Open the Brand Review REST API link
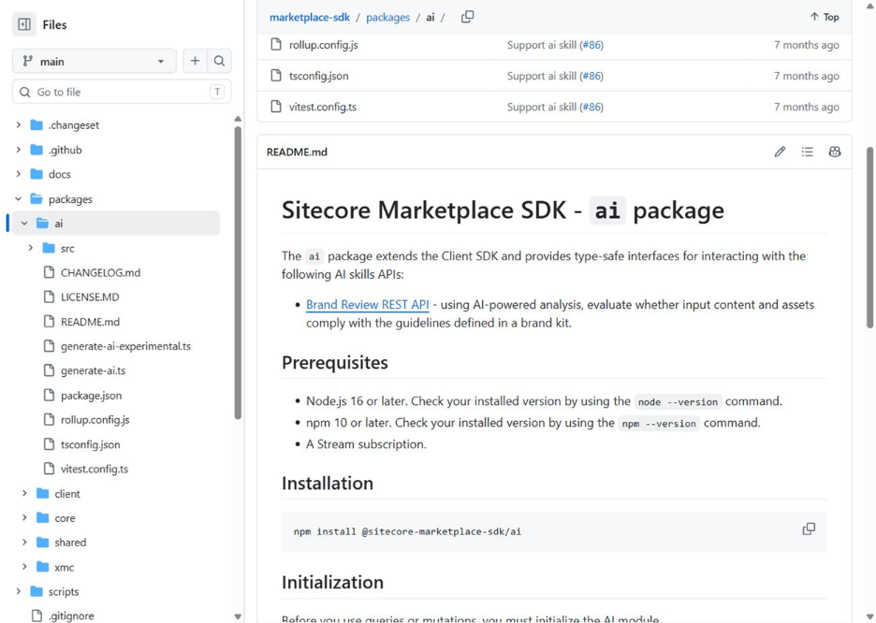The image size is (876, 623). [x=368, y=305]
